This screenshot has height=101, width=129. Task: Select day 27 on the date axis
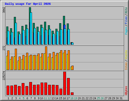[x=106, y=98]
